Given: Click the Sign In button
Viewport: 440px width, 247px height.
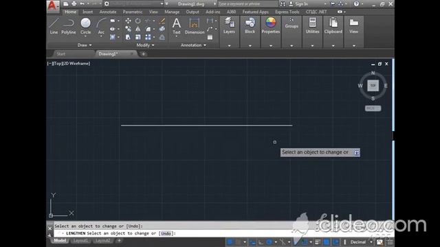Looking at the screenshot, I should [298, 4].
